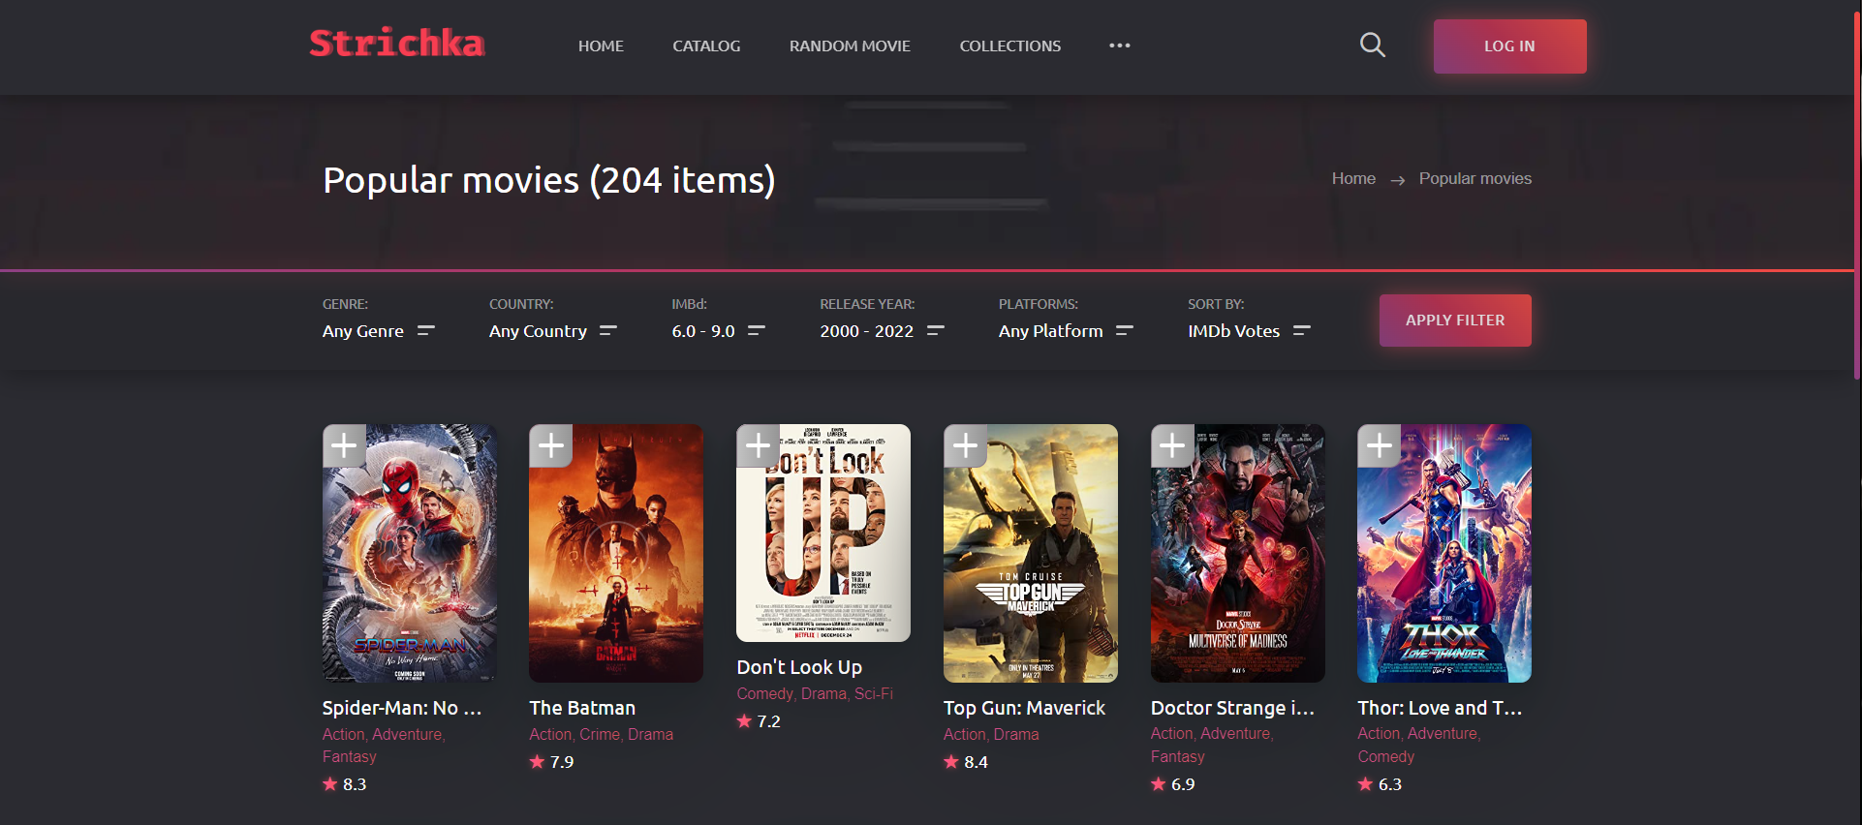Add The Batman via plus icon
1862x825 pixels.
(x=551, y=445)
